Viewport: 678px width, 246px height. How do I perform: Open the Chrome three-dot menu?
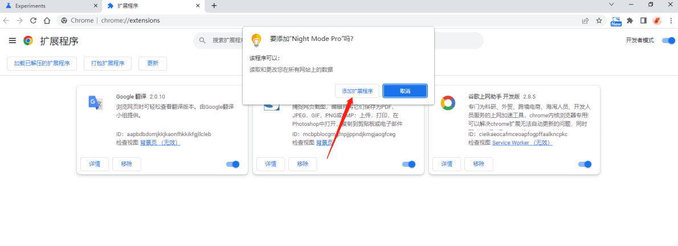click(671, 20)
